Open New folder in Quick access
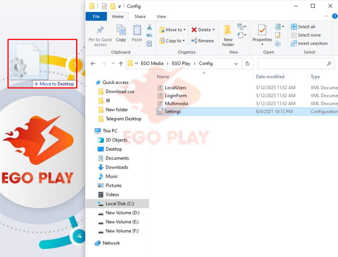Screen dimensions: 338x257 click(x=117, y=110)
